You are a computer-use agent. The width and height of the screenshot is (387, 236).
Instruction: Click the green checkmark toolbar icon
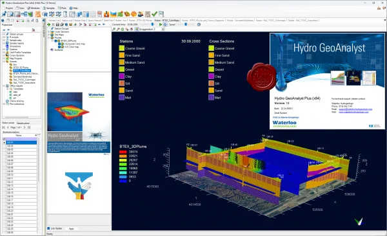pos(154,14)
